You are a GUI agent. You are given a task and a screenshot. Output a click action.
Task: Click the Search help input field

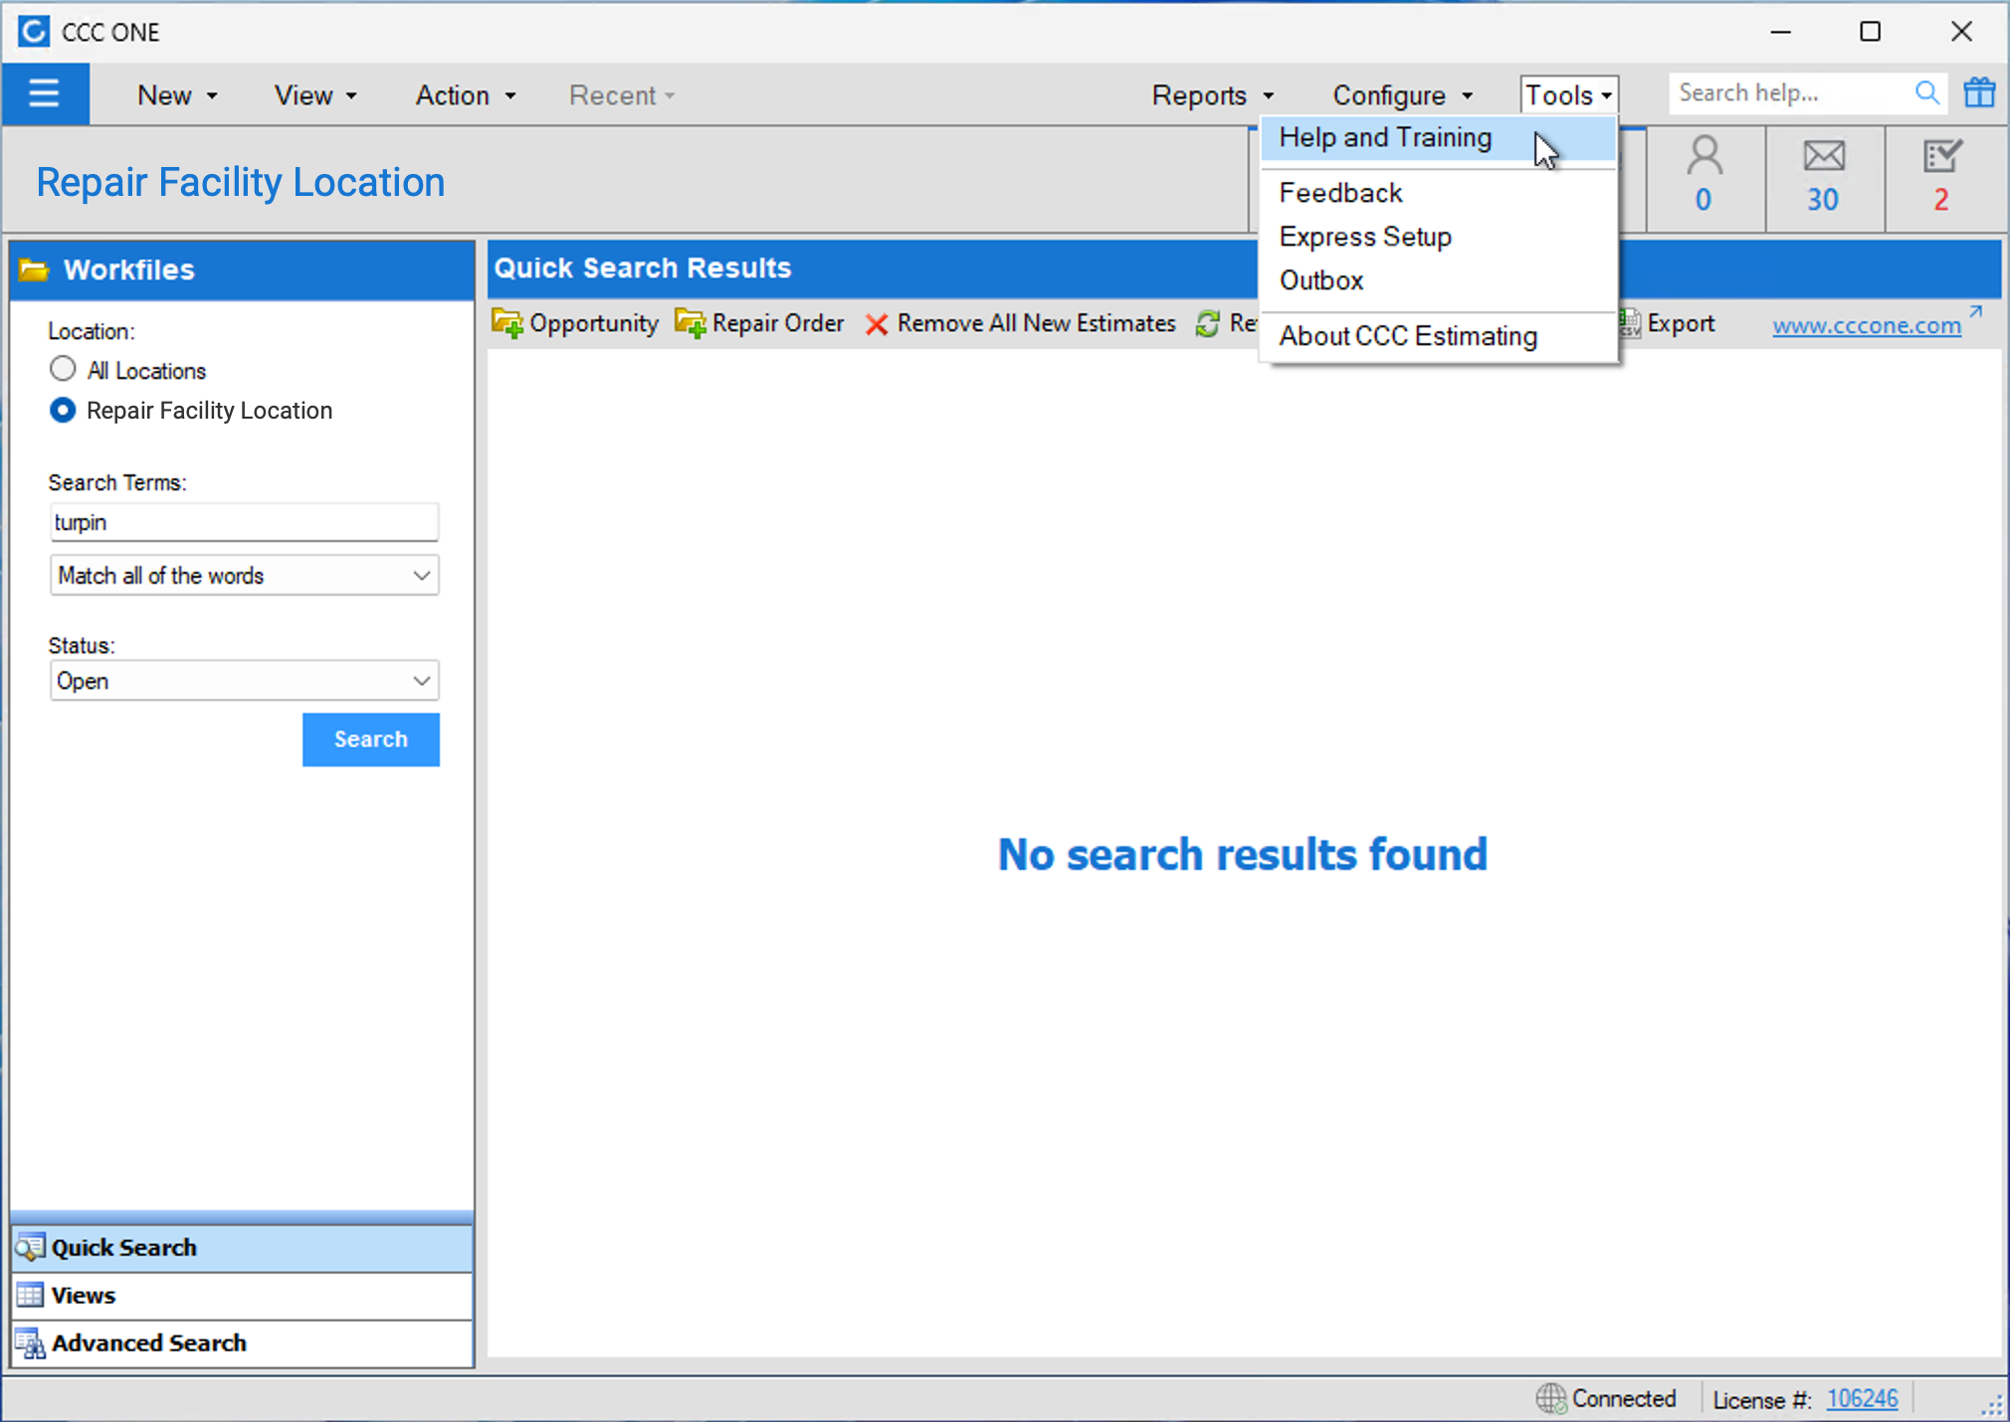click(x=1791, y=93)
